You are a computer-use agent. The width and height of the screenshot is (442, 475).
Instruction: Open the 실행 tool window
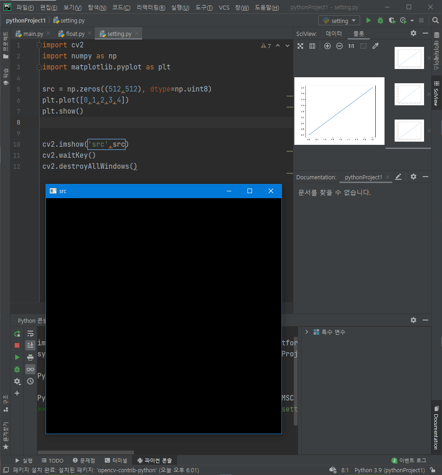tap(24, 460)
